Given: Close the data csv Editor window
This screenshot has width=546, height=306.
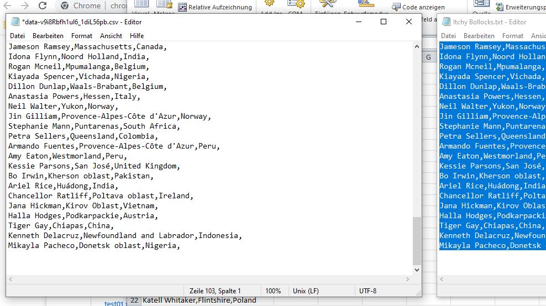Looking at the screenshot, I should pos(409,22).
